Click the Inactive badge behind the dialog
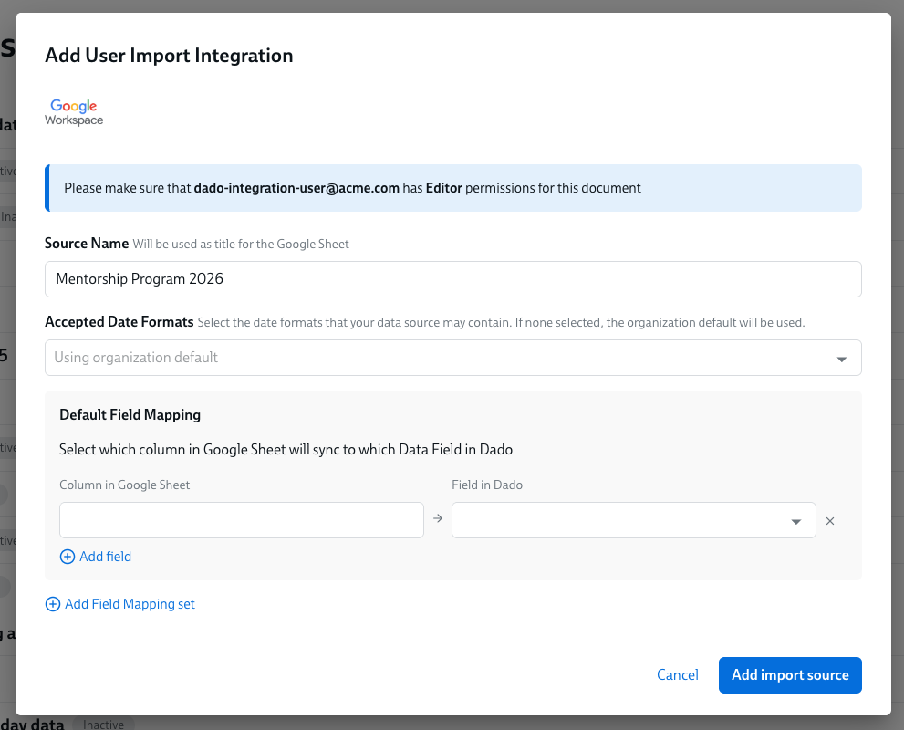This screenshot has height=730, width=904. click(x=103, y=725)
